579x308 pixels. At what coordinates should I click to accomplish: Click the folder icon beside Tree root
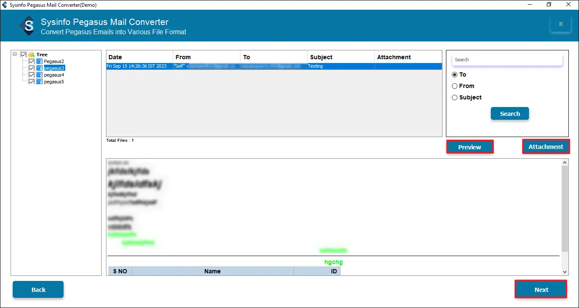31,55
